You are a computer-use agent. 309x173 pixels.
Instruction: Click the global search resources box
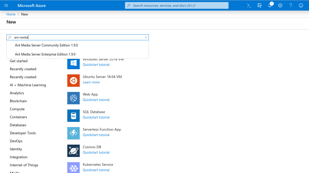(x=176, y=5)
